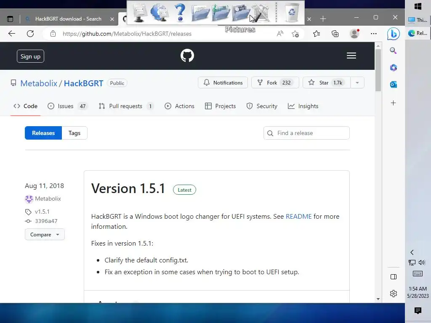Open a new browser tab
Image resolution: width=431 pixels, height=323 pixels.
[323, 19]
